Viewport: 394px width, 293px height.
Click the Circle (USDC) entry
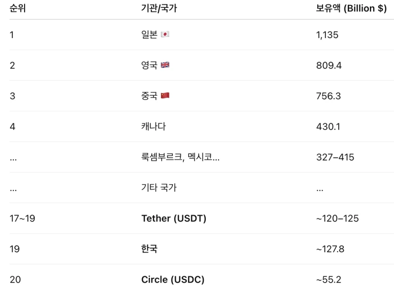(173, 280)
